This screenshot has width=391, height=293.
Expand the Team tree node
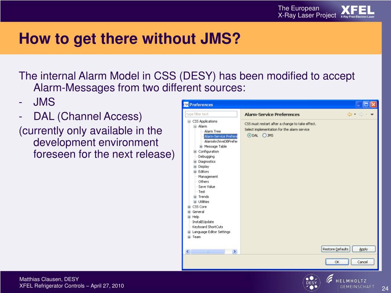pyautogui.click(x=189, y=237)
